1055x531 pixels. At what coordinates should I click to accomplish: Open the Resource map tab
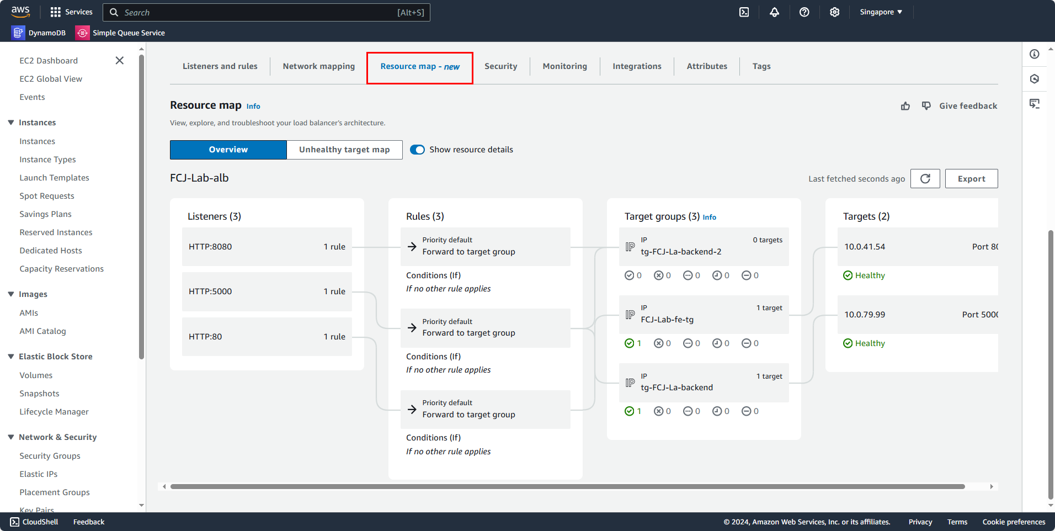[x=420, y=66]
